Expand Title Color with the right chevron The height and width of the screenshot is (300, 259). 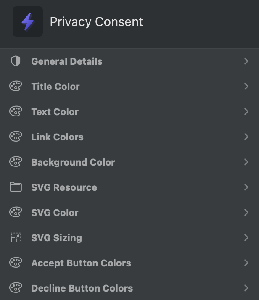[x=246, y=87]
